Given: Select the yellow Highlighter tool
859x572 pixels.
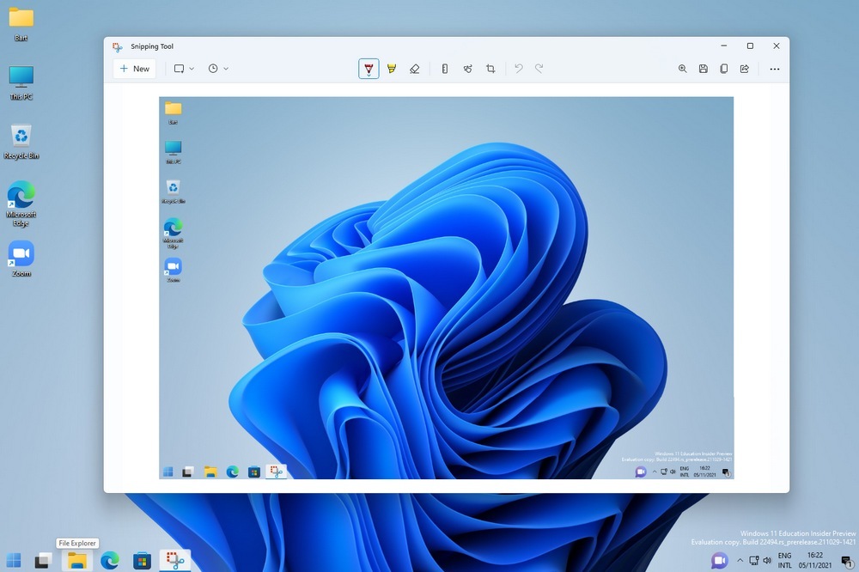Looking at the screenshot, I should coord(392,69).
